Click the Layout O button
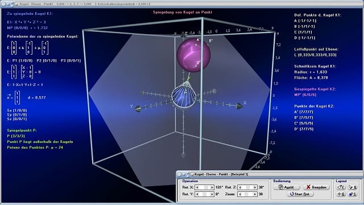 click(x=341, y=194)
